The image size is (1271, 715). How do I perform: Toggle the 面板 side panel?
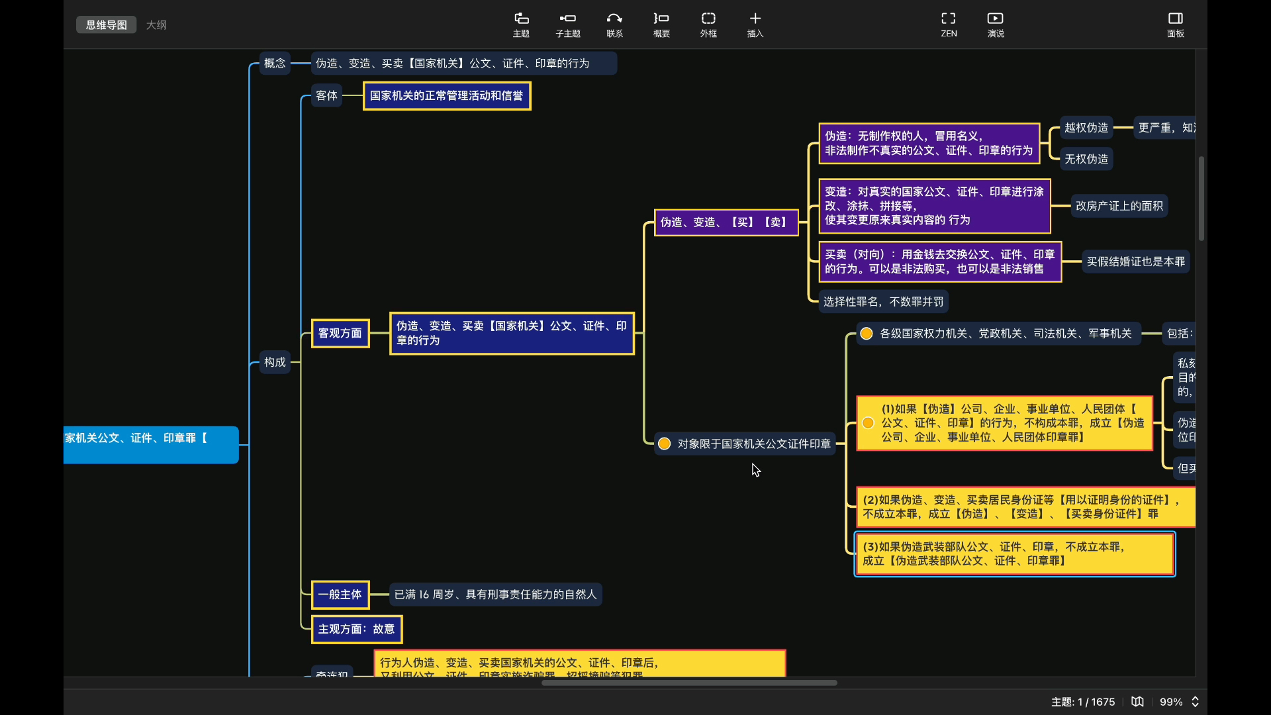click(x=1176, y=24)
